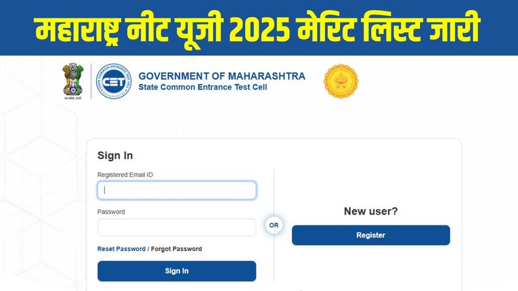The width and height of the screenshot is (518, 291).
Task: Click the Sign In form heading
Action: [x=115, y=156]
